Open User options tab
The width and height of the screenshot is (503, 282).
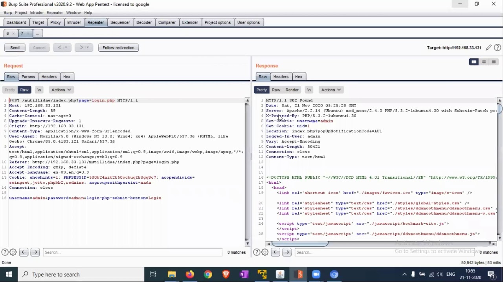pyautogui.click(x=248, y=22)
